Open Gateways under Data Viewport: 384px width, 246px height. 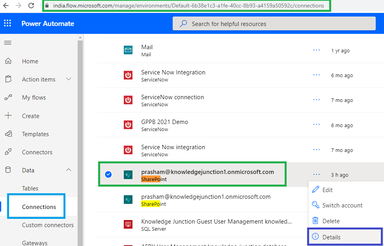tap(35, 243)
